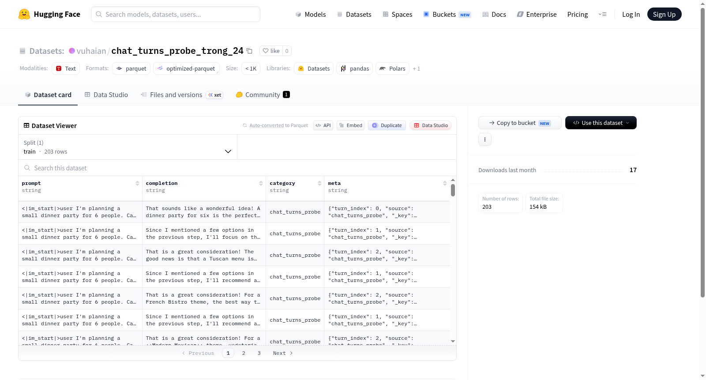Open the vuhaian profile link
This screenshot has height=380, width=706.
tap(91, 51)
